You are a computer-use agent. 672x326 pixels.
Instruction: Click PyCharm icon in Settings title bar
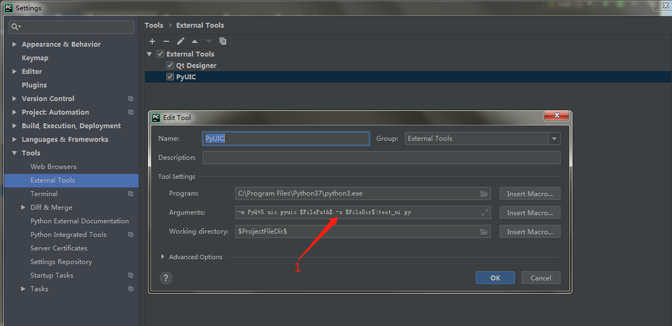pyautogui.click(x=9, y=8)
